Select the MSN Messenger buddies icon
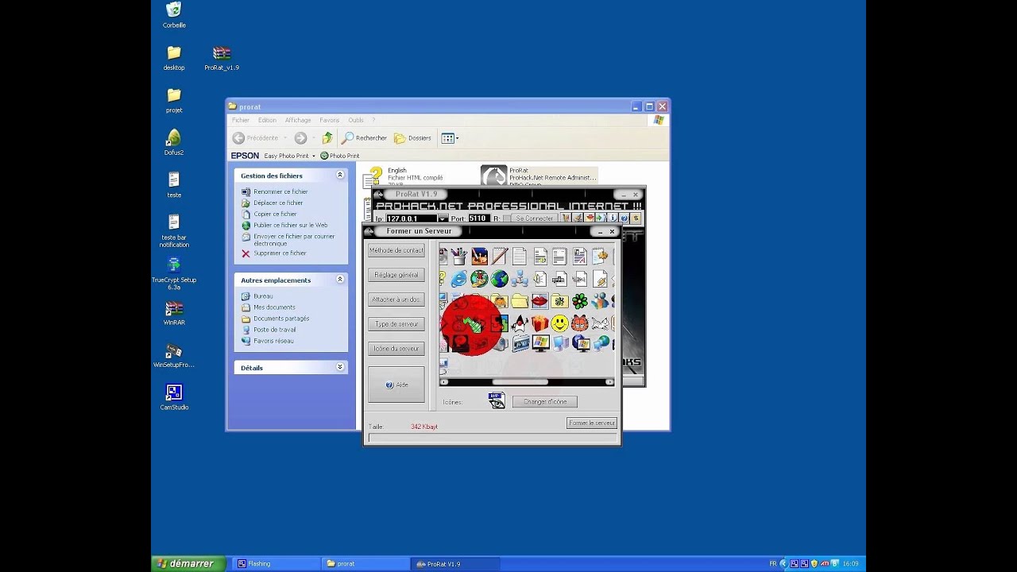Viewport: 1017px width, 572px height. pos(600,301)
